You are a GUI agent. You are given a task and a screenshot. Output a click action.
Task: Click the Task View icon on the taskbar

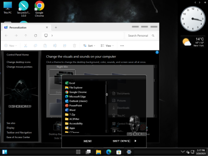[x=88, y=152]
